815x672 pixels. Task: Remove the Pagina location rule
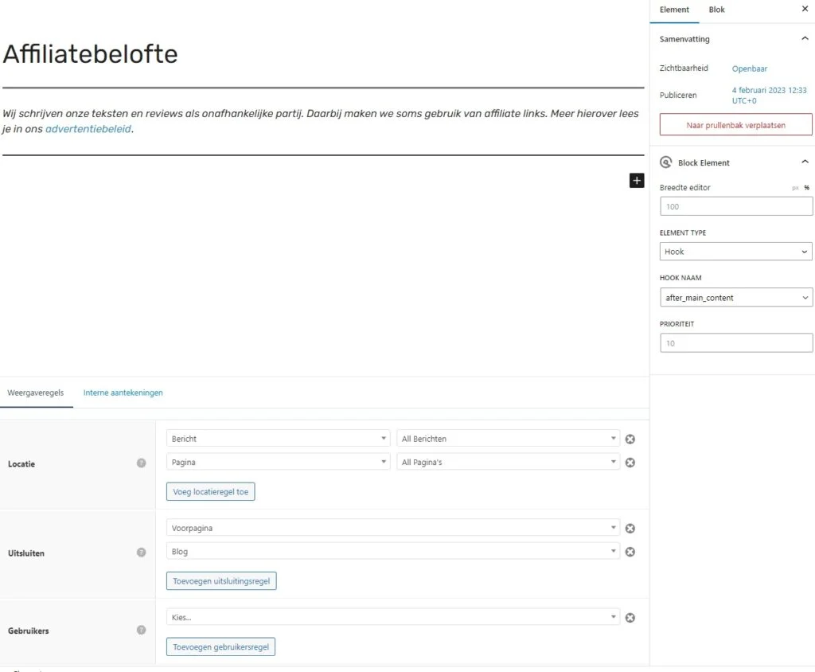(630, 463)
